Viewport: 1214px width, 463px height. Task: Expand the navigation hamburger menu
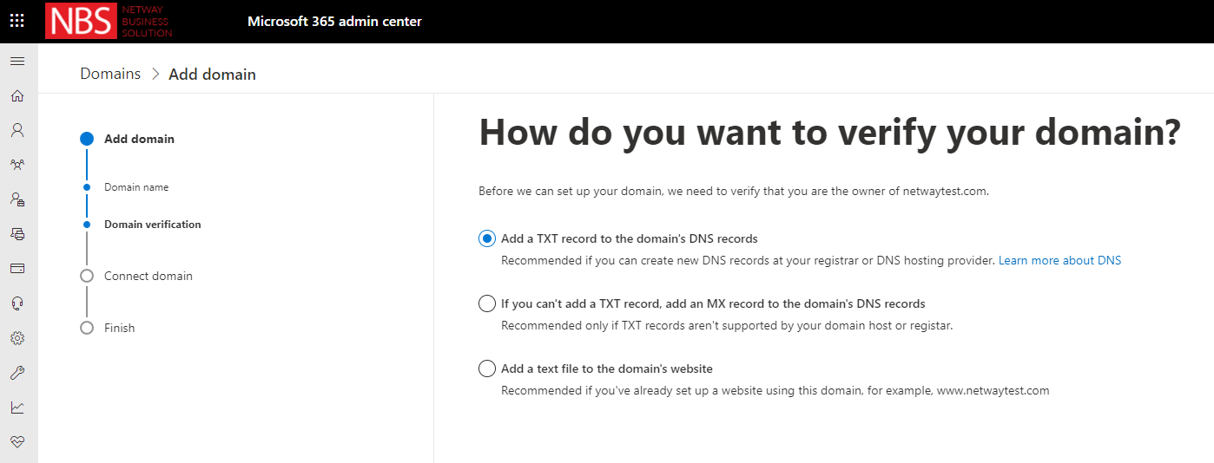click(17, 62)
